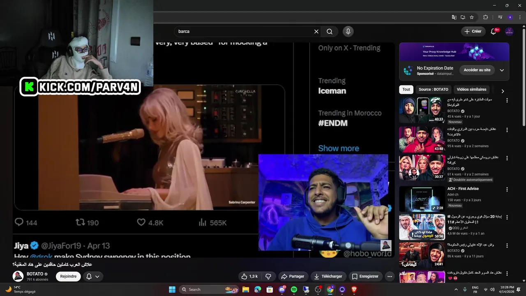The width and height of the screenshot is (526, 296).
Task: Click the main video player area
Action: pyautogui.click(x=203, y=150)
